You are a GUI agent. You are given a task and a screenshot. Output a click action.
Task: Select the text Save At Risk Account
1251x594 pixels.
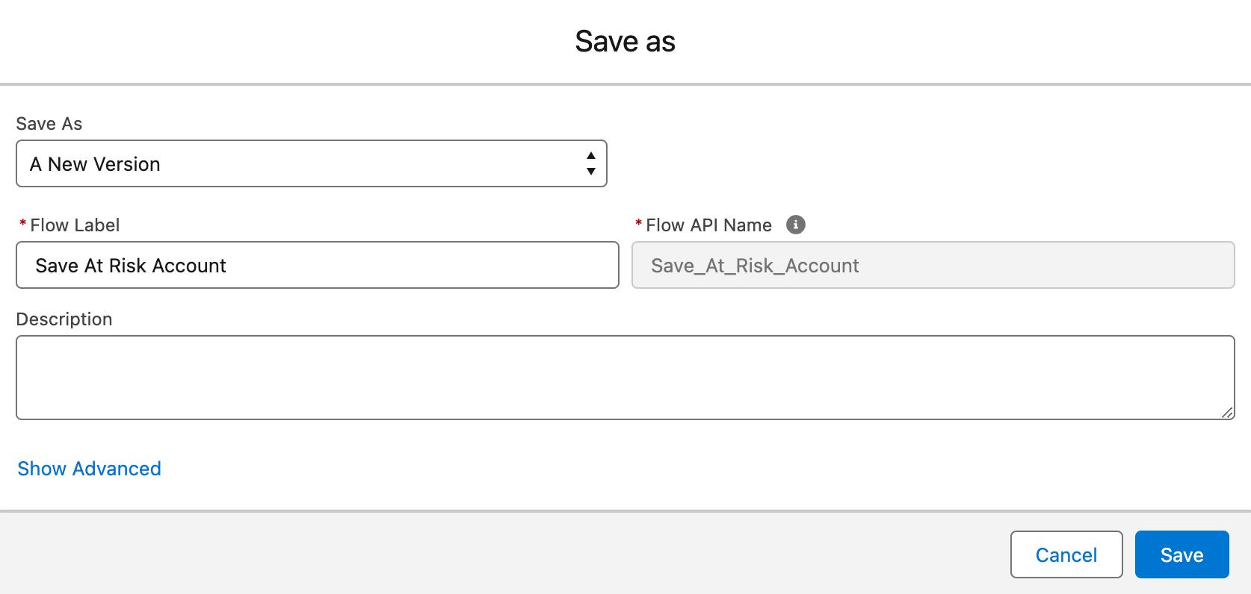[x=131, y=265]
